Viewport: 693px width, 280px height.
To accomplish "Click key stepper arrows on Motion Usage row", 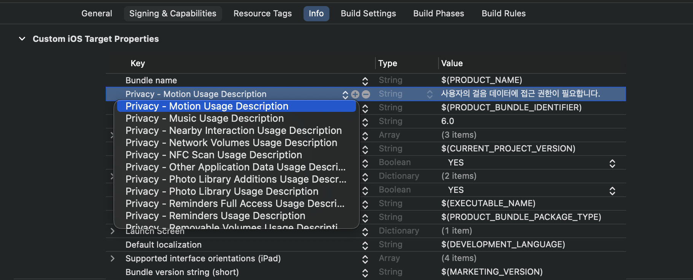I will pos(345,94).
